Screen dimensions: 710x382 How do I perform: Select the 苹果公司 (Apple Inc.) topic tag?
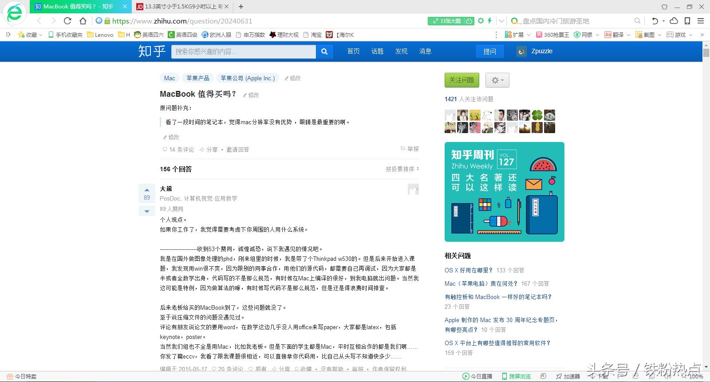click(248, 78)
